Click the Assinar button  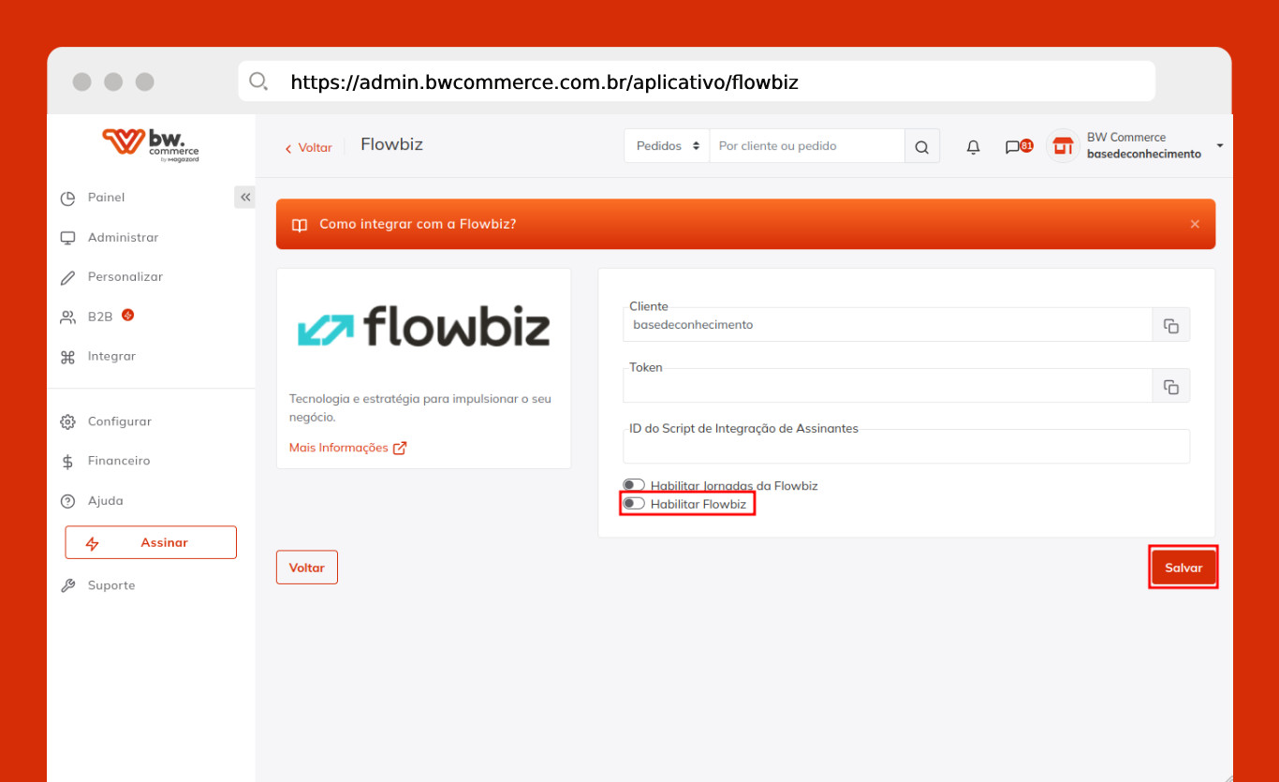(x=151, y=542)
